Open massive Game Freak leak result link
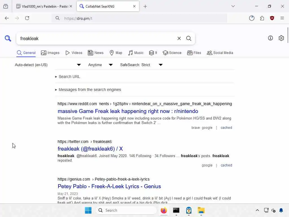 (128, 111)
